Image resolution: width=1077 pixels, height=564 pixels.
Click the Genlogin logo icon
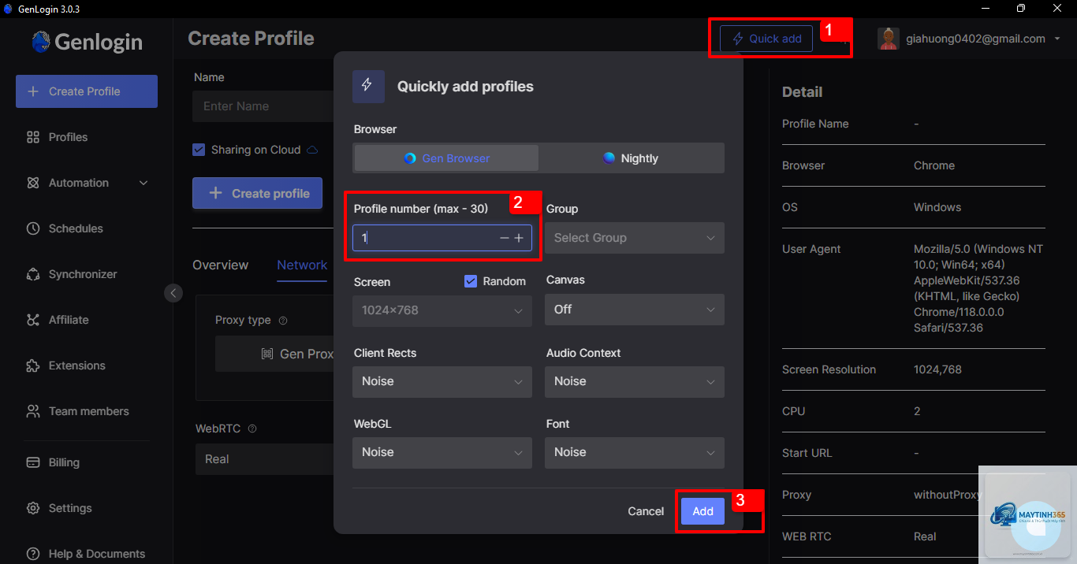[x=41, y=42]
